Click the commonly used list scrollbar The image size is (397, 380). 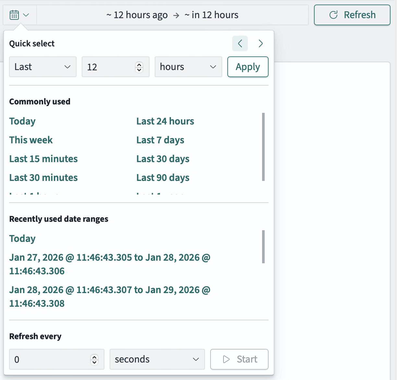click(263, 147)
